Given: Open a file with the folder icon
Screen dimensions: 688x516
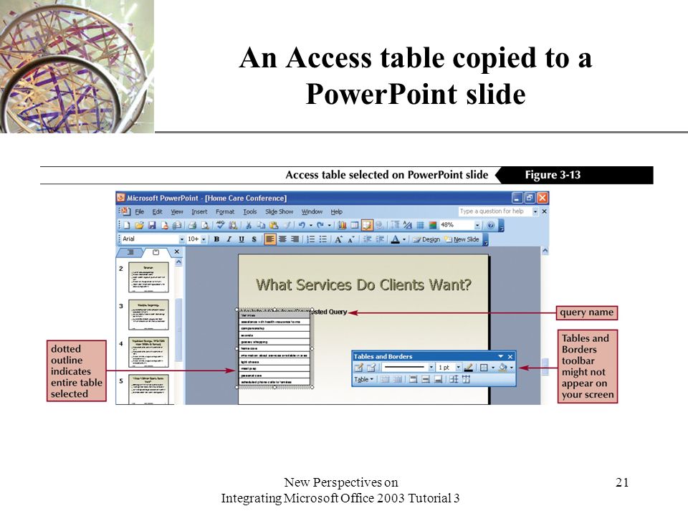Looking at the screenshot, I should pyautogui.click(x=139, y=226).
